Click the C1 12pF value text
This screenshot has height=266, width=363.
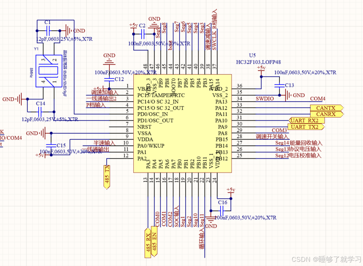pos(64,39)
